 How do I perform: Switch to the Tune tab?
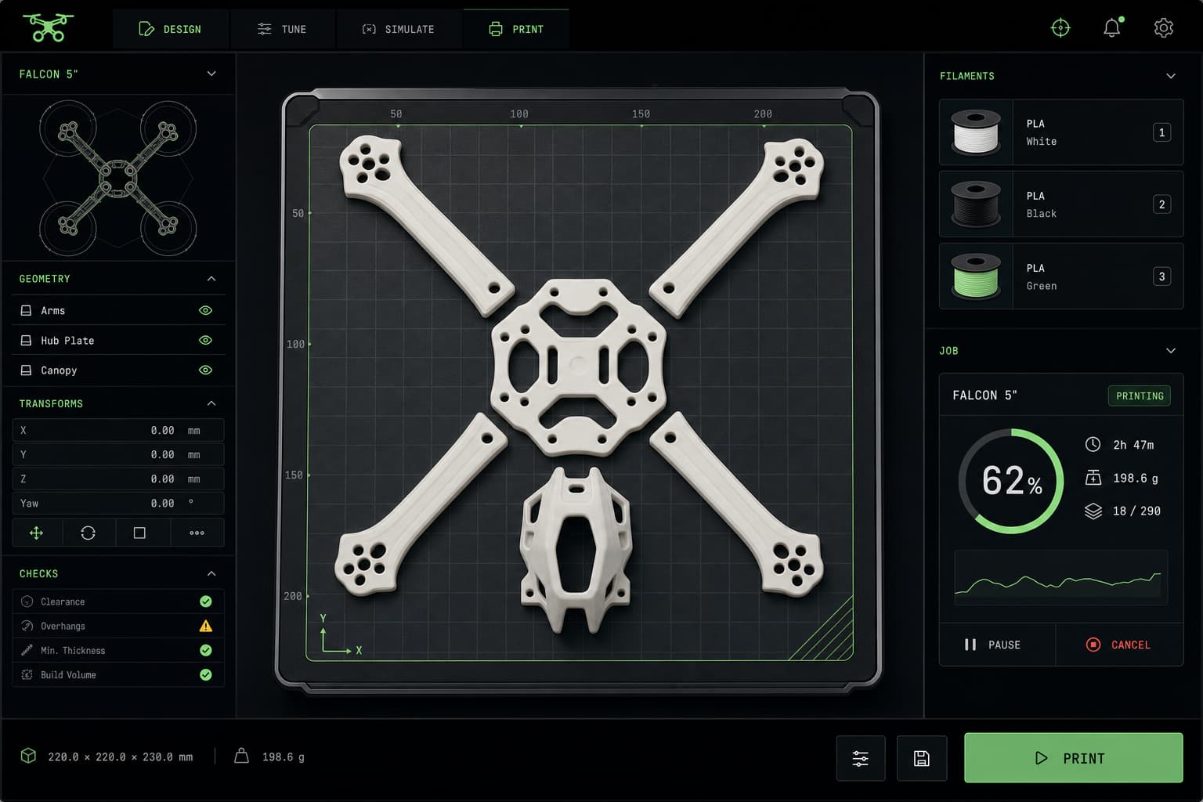tap(283, 29)
